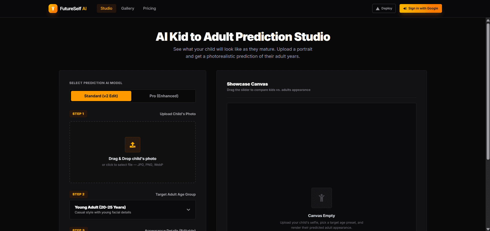This screenshot has width=490, height=231.
Task: Click Sign in with Google
Action: 421,8
